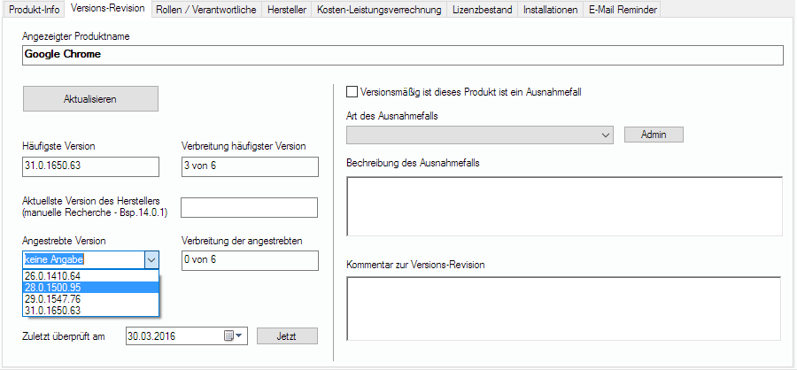Enable the Ausnahmefall checkbox
Viewport: 797px width, 370px height.
[352, 92]
